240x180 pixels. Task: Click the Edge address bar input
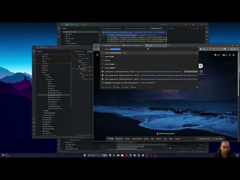tap(149, 49)
